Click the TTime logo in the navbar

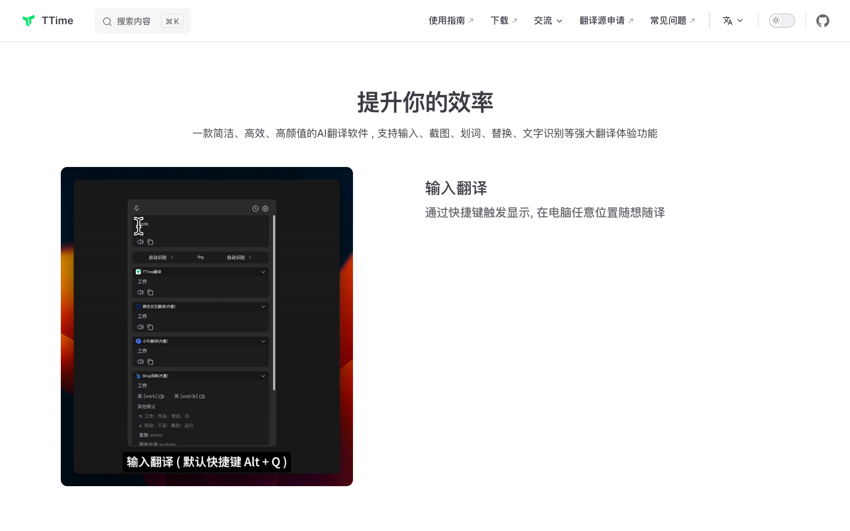(47, 20)
